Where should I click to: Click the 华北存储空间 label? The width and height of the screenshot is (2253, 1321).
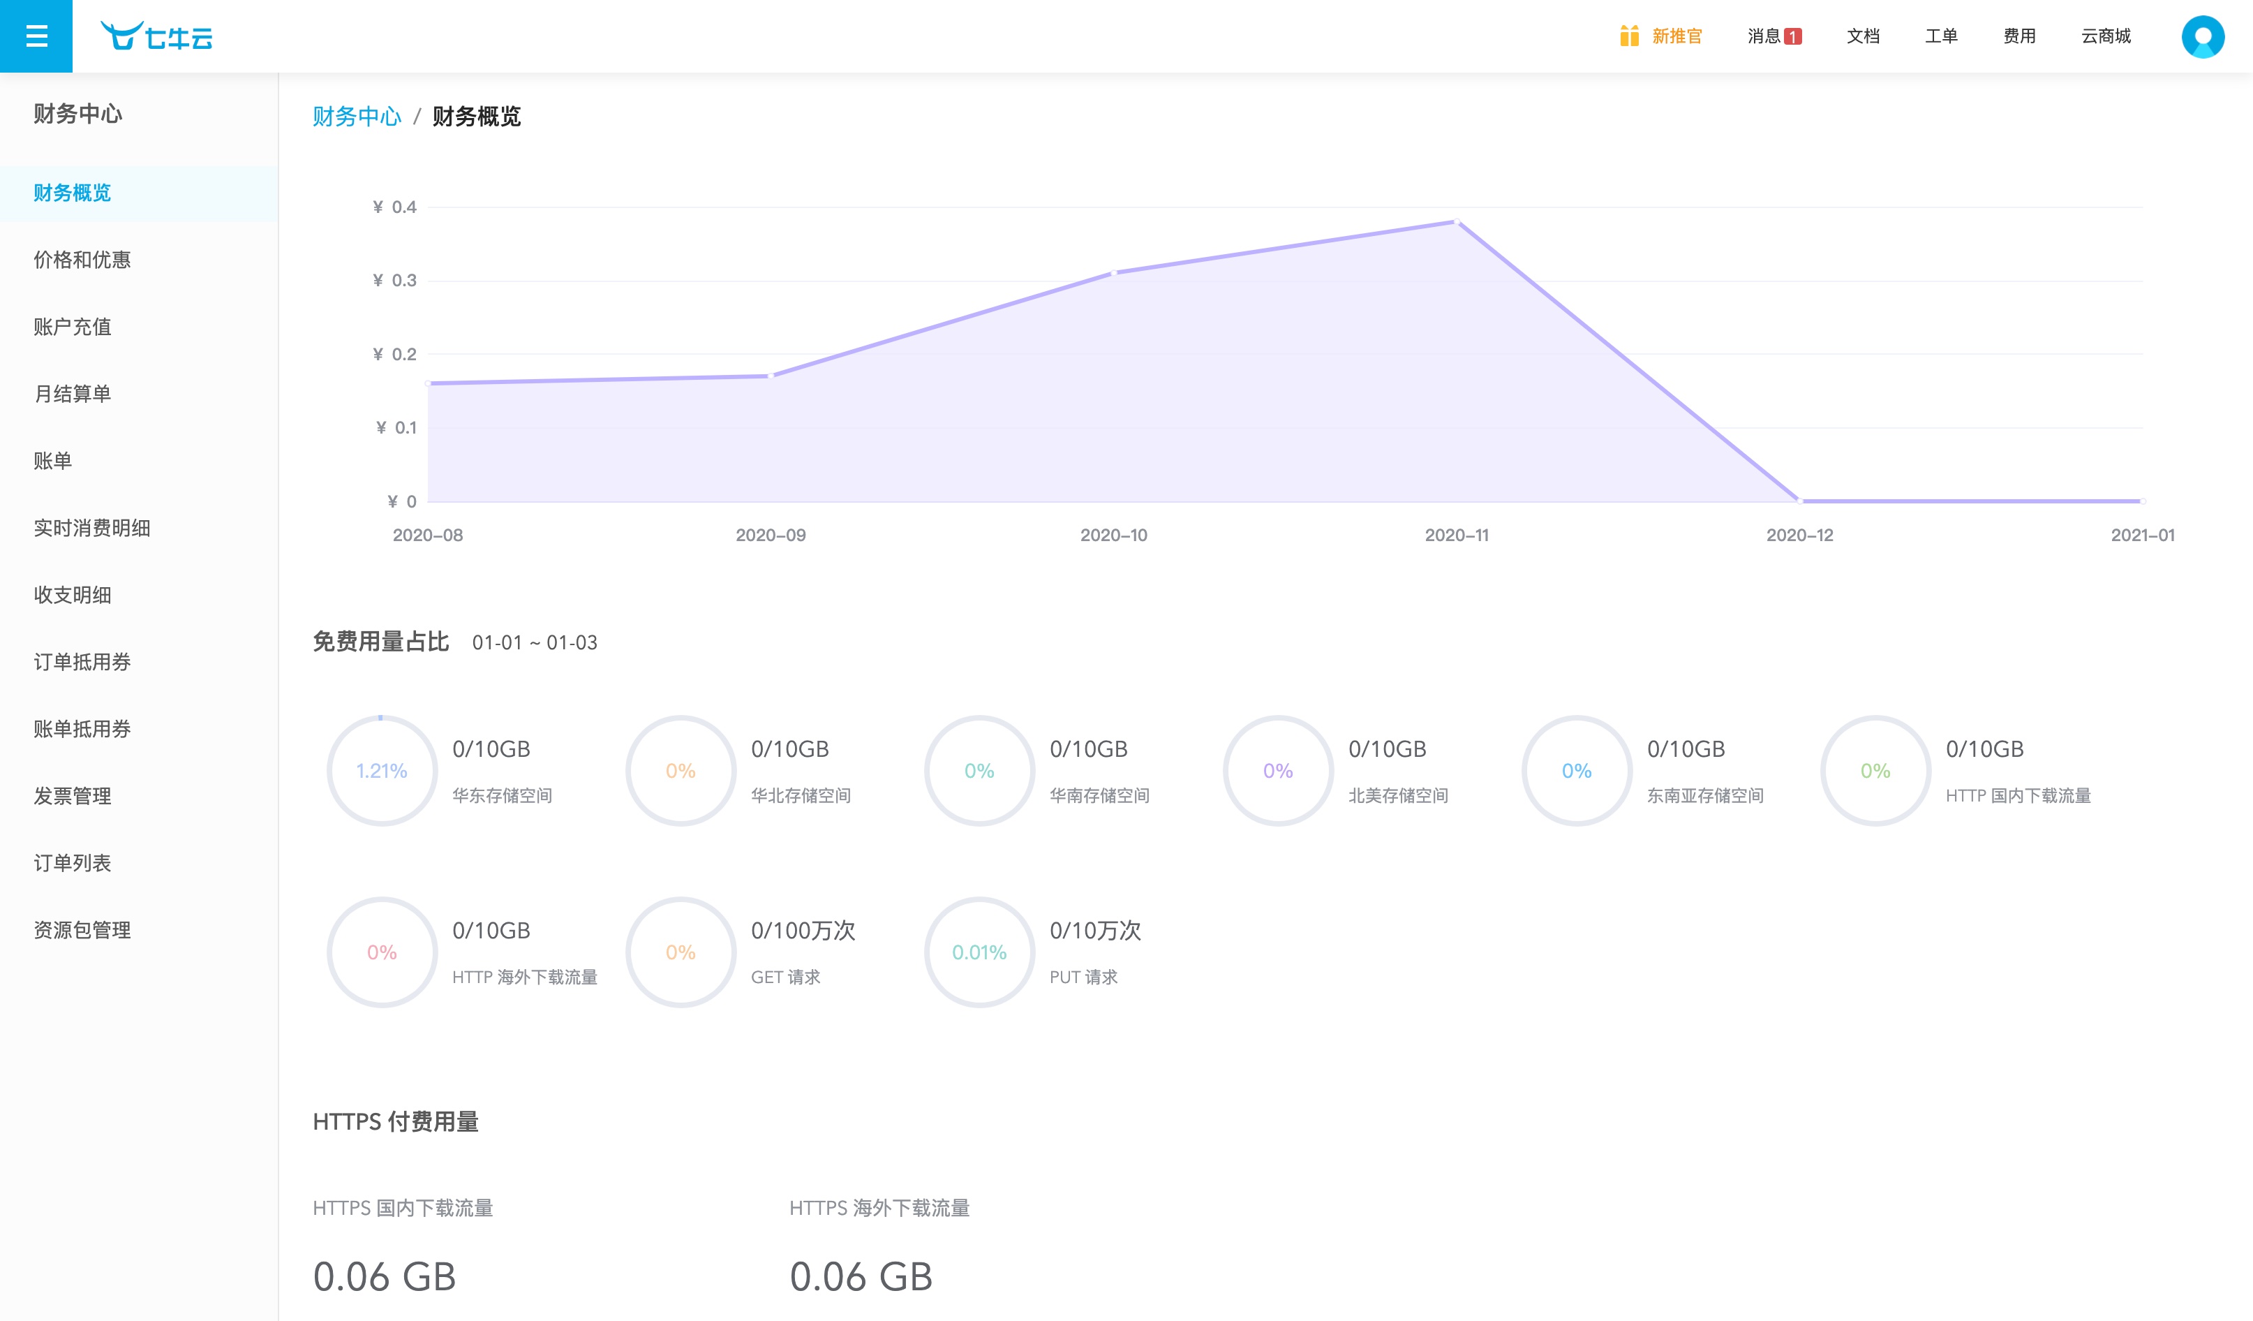point(800,796)
